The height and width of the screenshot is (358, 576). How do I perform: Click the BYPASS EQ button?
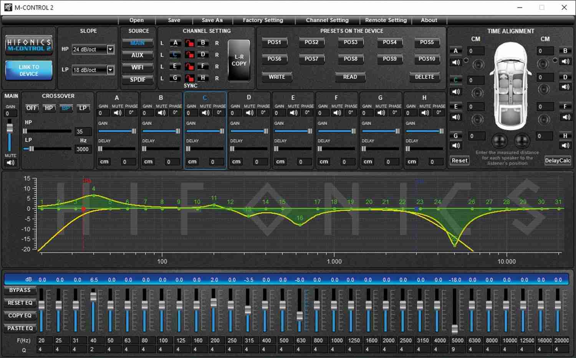point(20,290)
